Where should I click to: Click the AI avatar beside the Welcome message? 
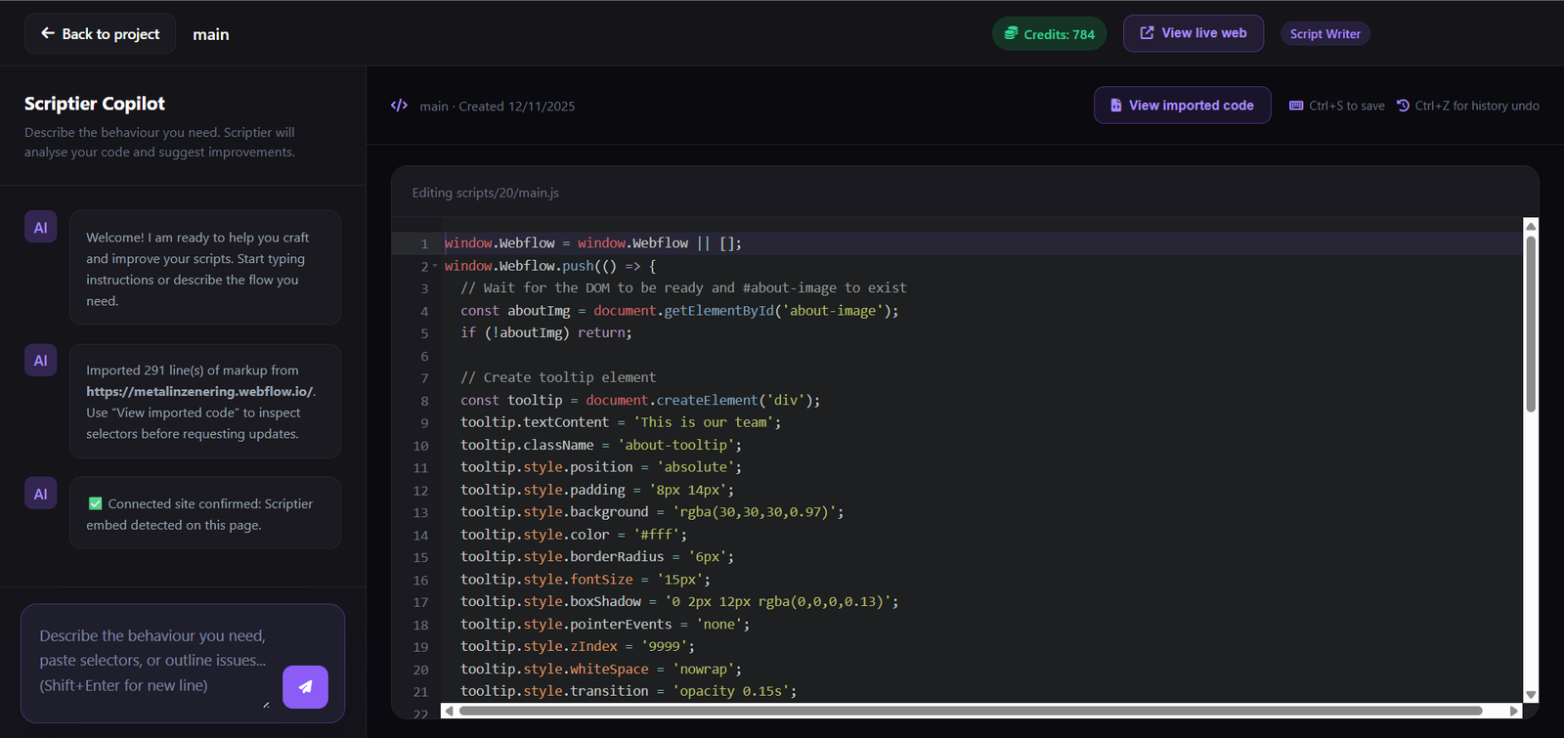click(40, 228)
